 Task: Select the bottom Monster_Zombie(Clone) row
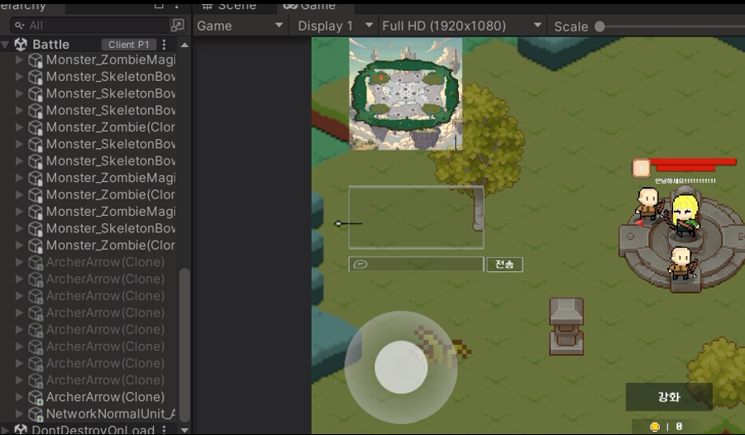(x=111, y=246)
